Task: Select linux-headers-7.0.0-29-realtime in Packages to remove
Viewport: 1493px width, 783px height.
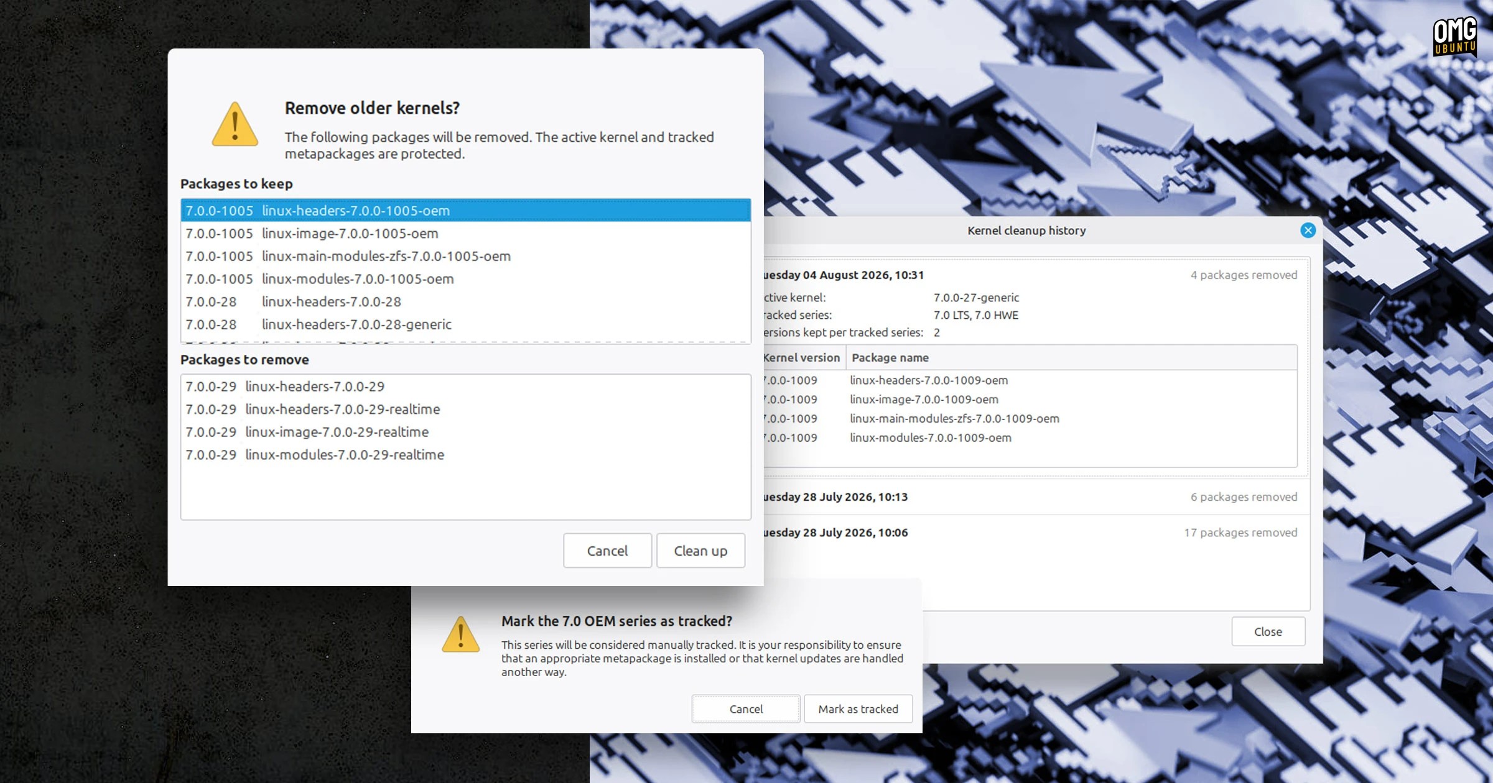Action: 466,410
